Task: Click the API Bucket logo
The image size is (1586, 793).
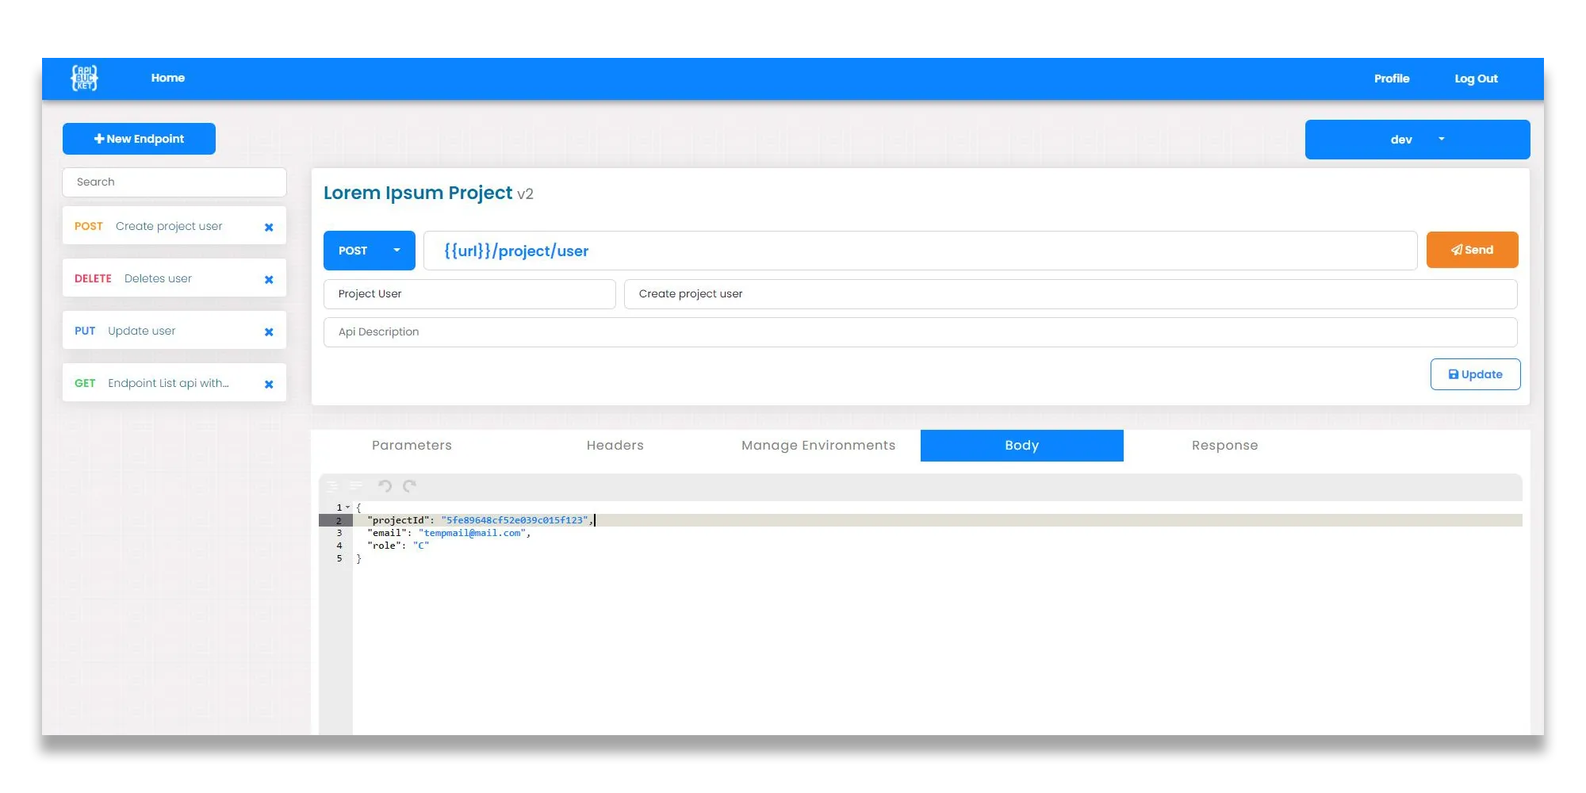Action: 85,78
